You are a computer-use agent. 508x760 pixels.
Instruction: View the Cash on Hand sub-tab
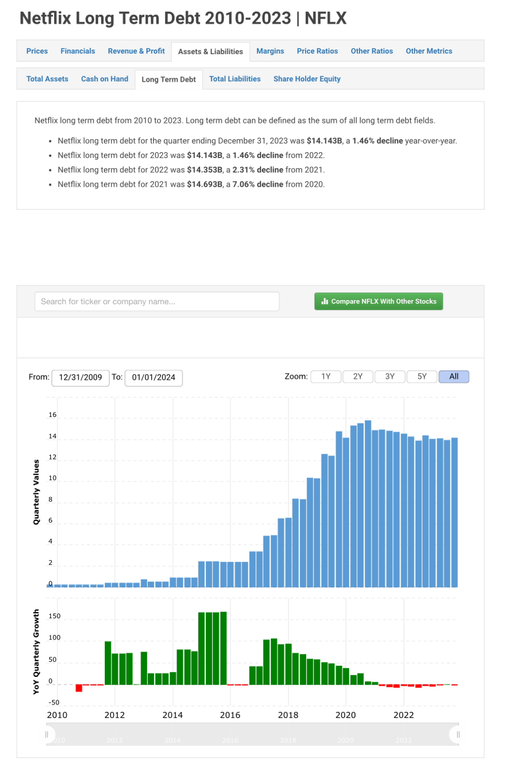click(105, 79)
